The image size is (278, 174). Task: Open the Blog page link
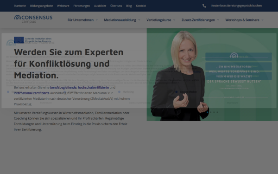click(x=129, y=6)
